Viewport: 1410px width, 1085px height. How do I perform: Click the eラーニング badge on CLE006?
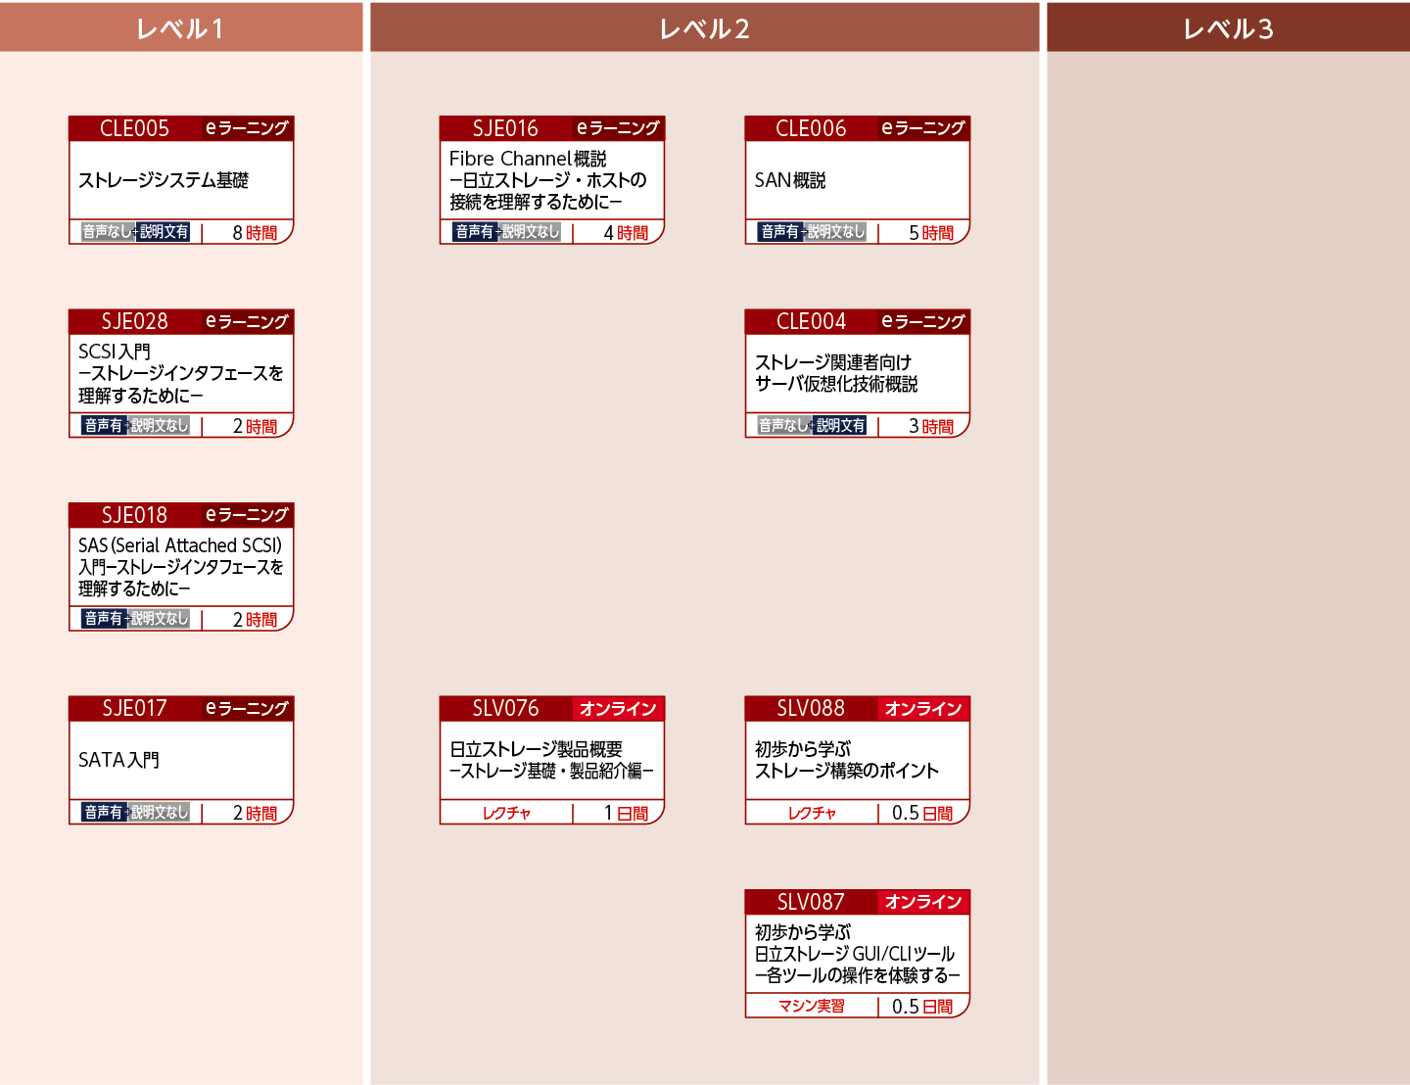[923, 128]
